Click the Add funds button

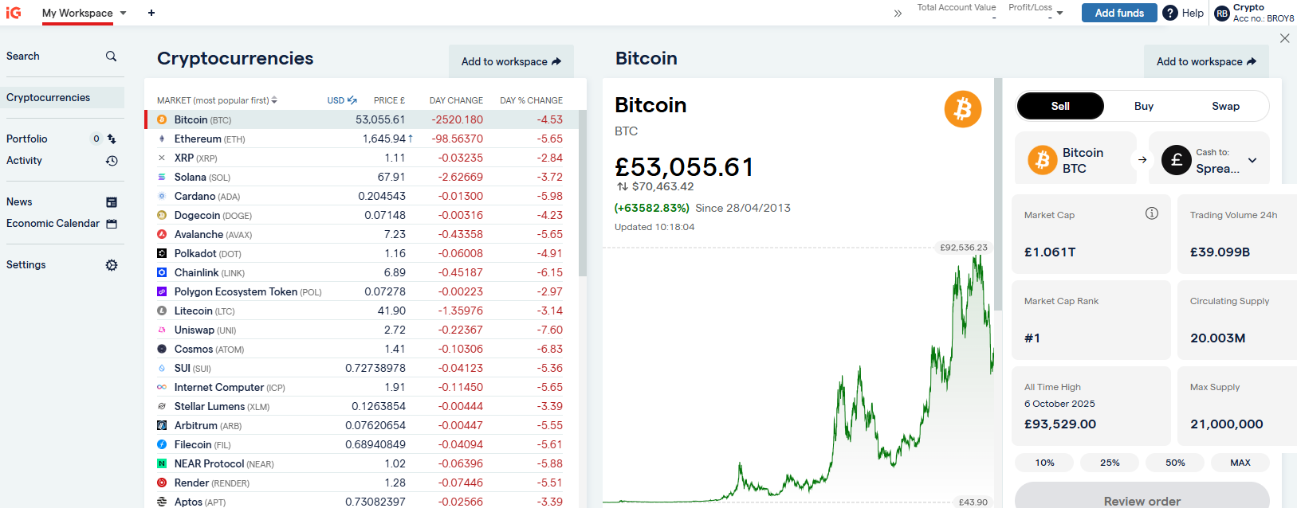[1119, 13]
